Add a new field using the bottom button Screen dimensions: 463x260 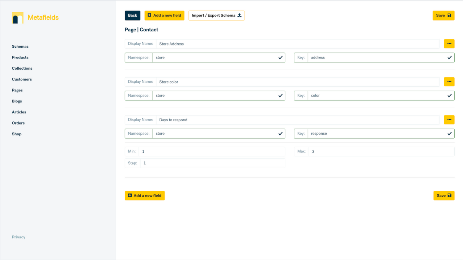145,195
